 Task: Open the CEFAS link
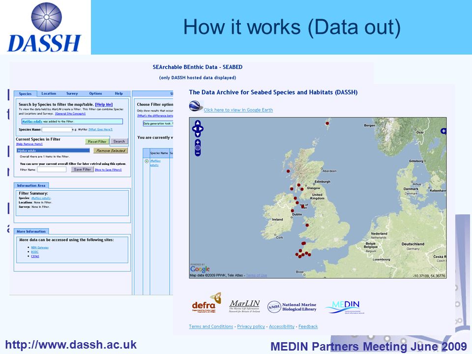[x=35, y=256]
